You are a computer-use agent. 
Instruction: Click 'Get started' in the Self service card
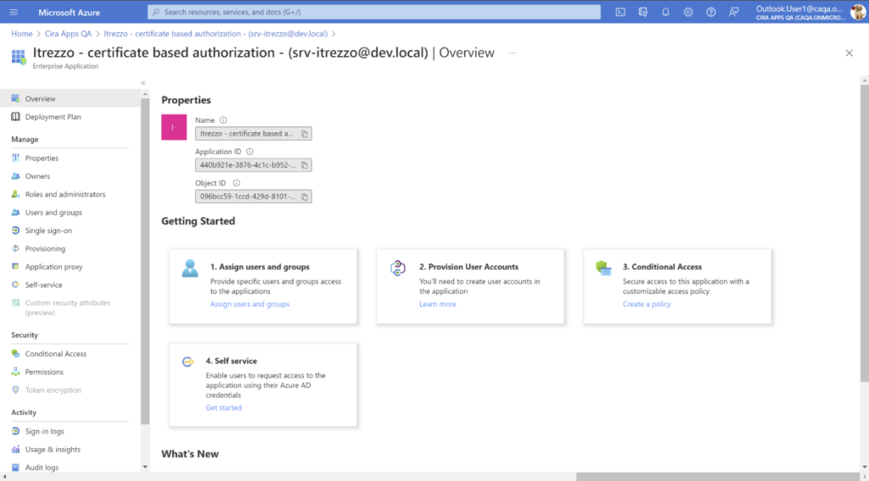[x=224, y=408]
